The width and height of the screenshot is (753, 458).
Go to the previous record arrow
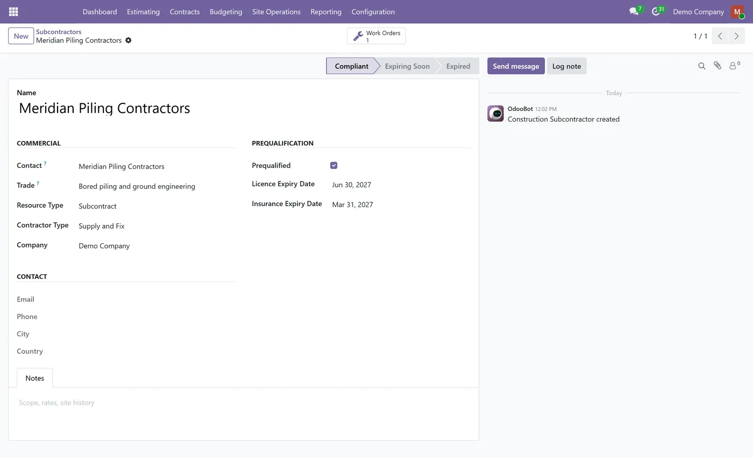(720, 36)
